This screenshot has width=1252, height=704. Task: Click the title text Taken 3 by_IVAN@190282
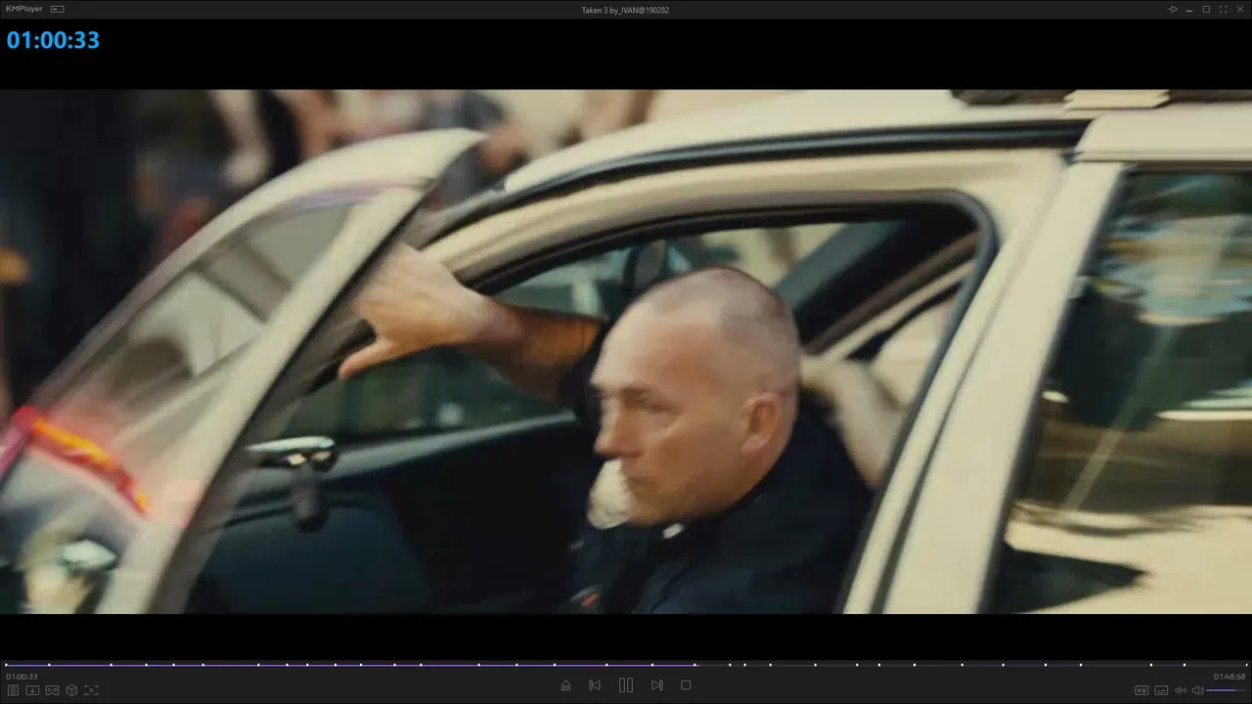625,10
